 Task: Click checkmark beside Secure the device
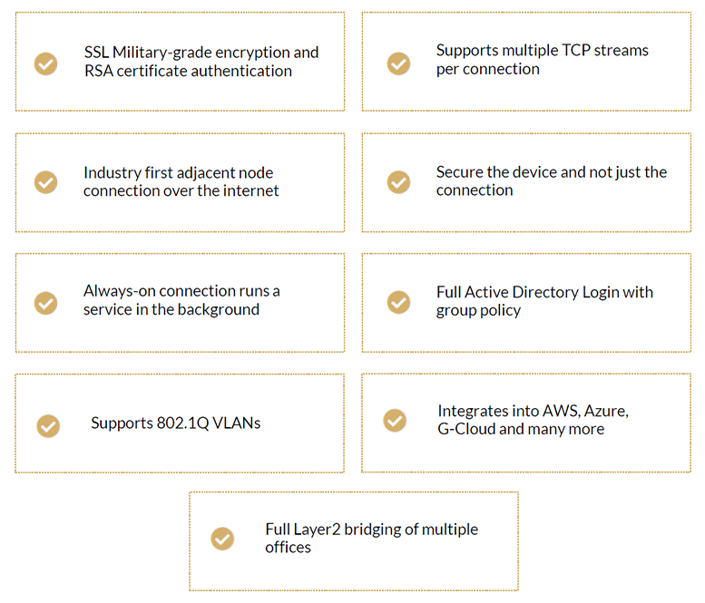point(399,182)
